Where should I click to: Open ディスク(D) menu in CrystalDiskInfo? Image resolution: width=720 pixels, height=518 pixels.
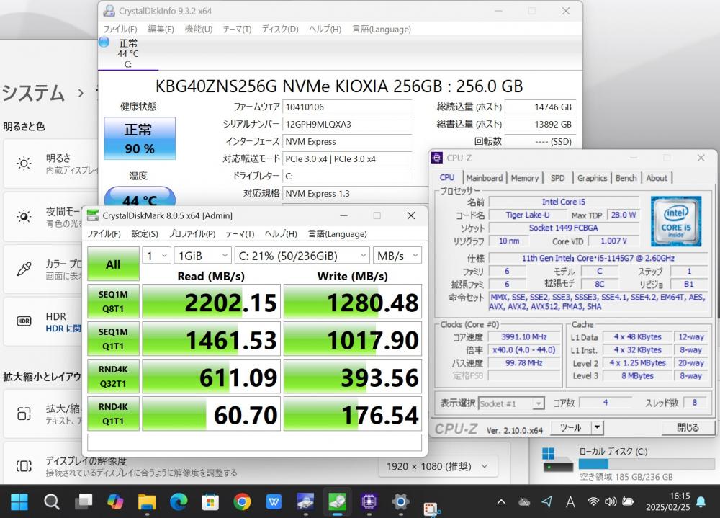[280, 29]
